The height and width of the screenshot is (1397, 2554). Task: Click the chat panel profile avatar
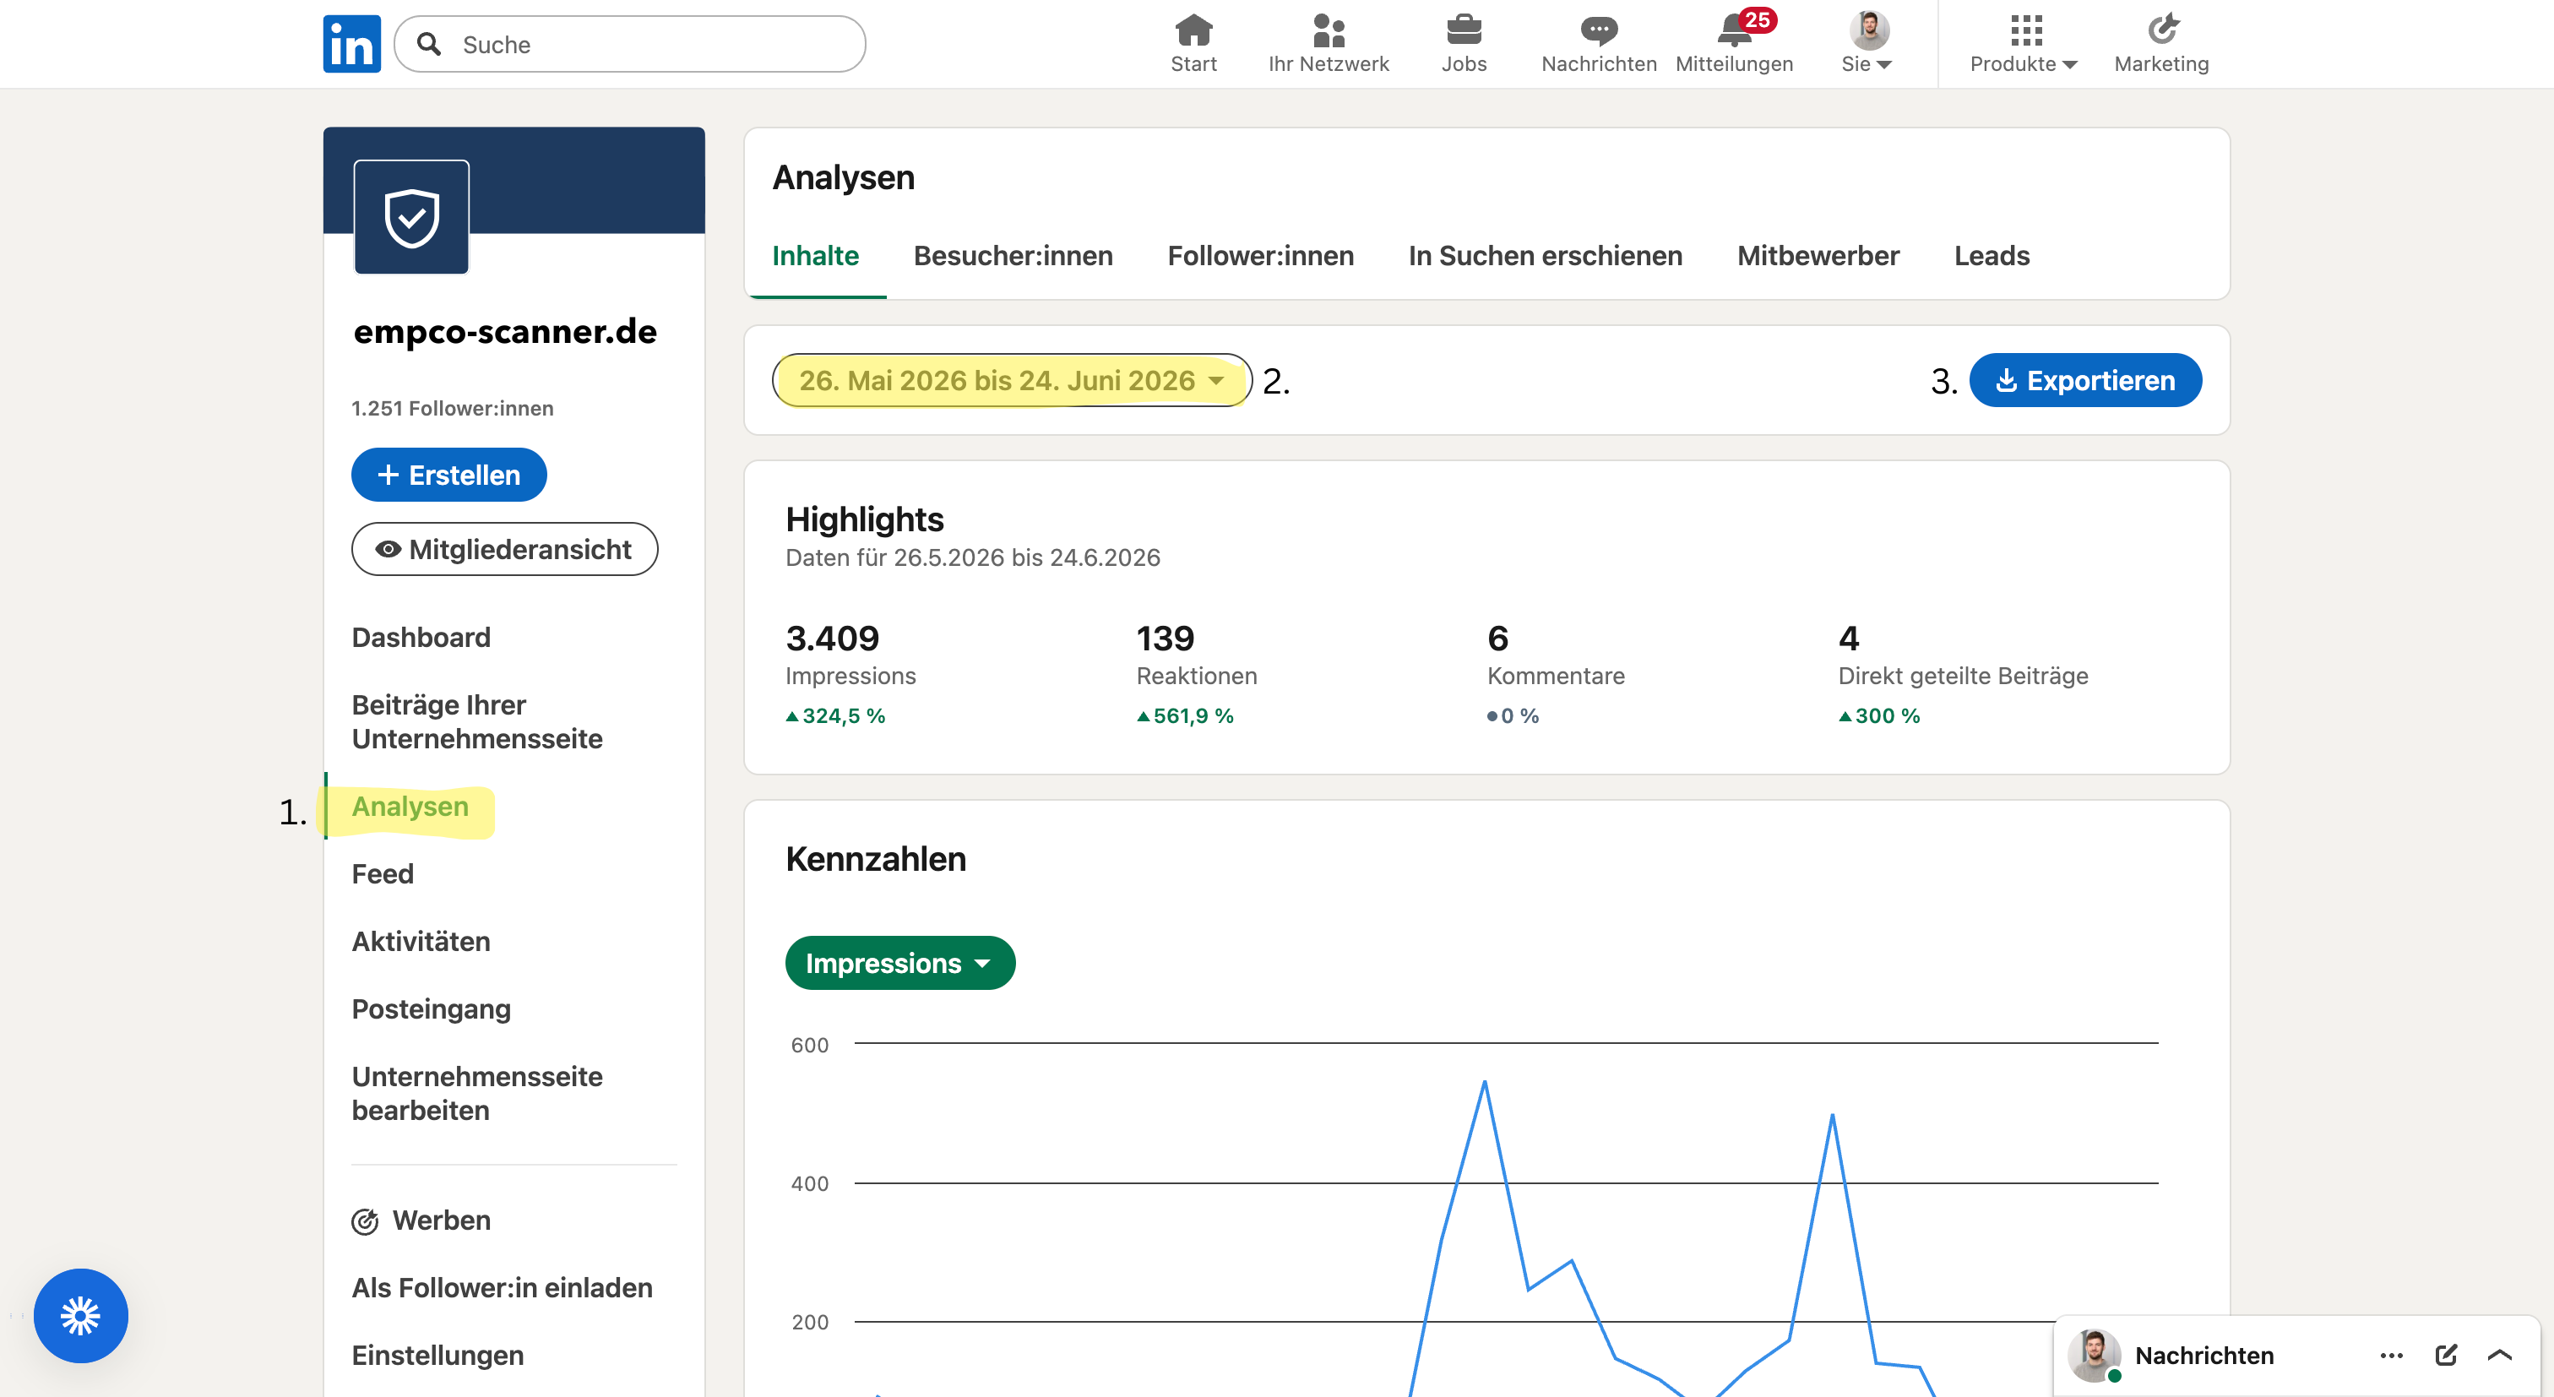point(2094,1355)
